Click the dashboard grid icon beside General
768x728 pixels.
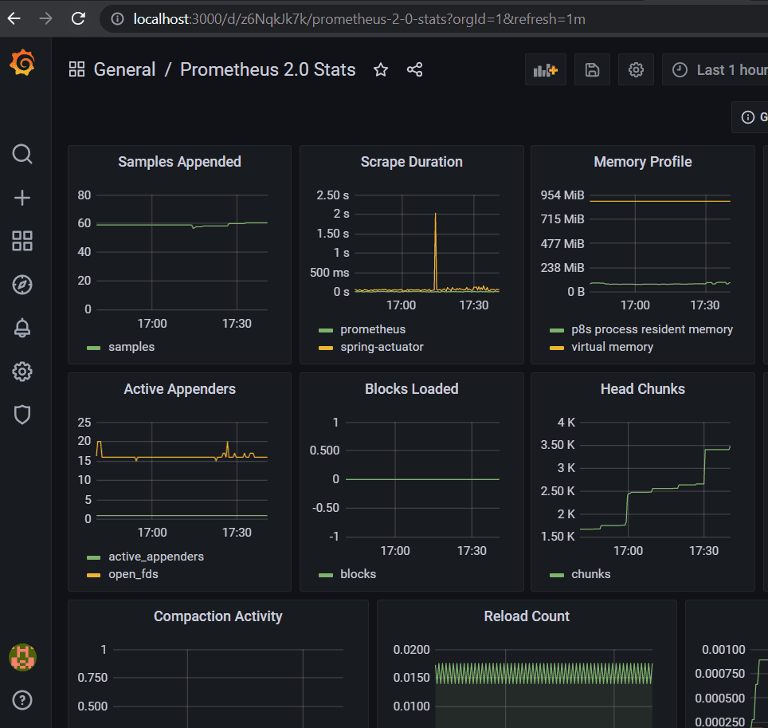coord(77,69)
